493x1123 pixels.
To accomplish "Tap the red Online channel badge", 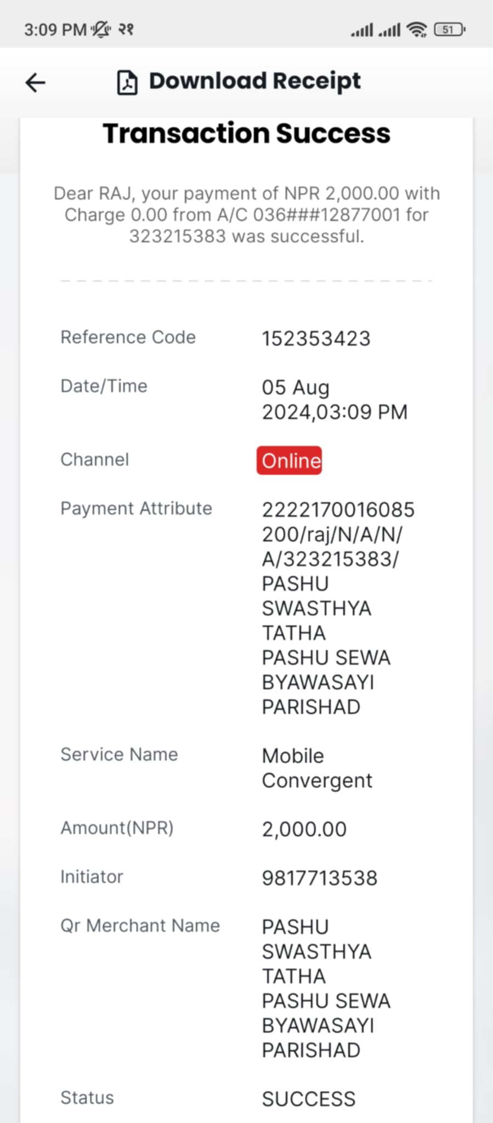I will tap(290, 461).
